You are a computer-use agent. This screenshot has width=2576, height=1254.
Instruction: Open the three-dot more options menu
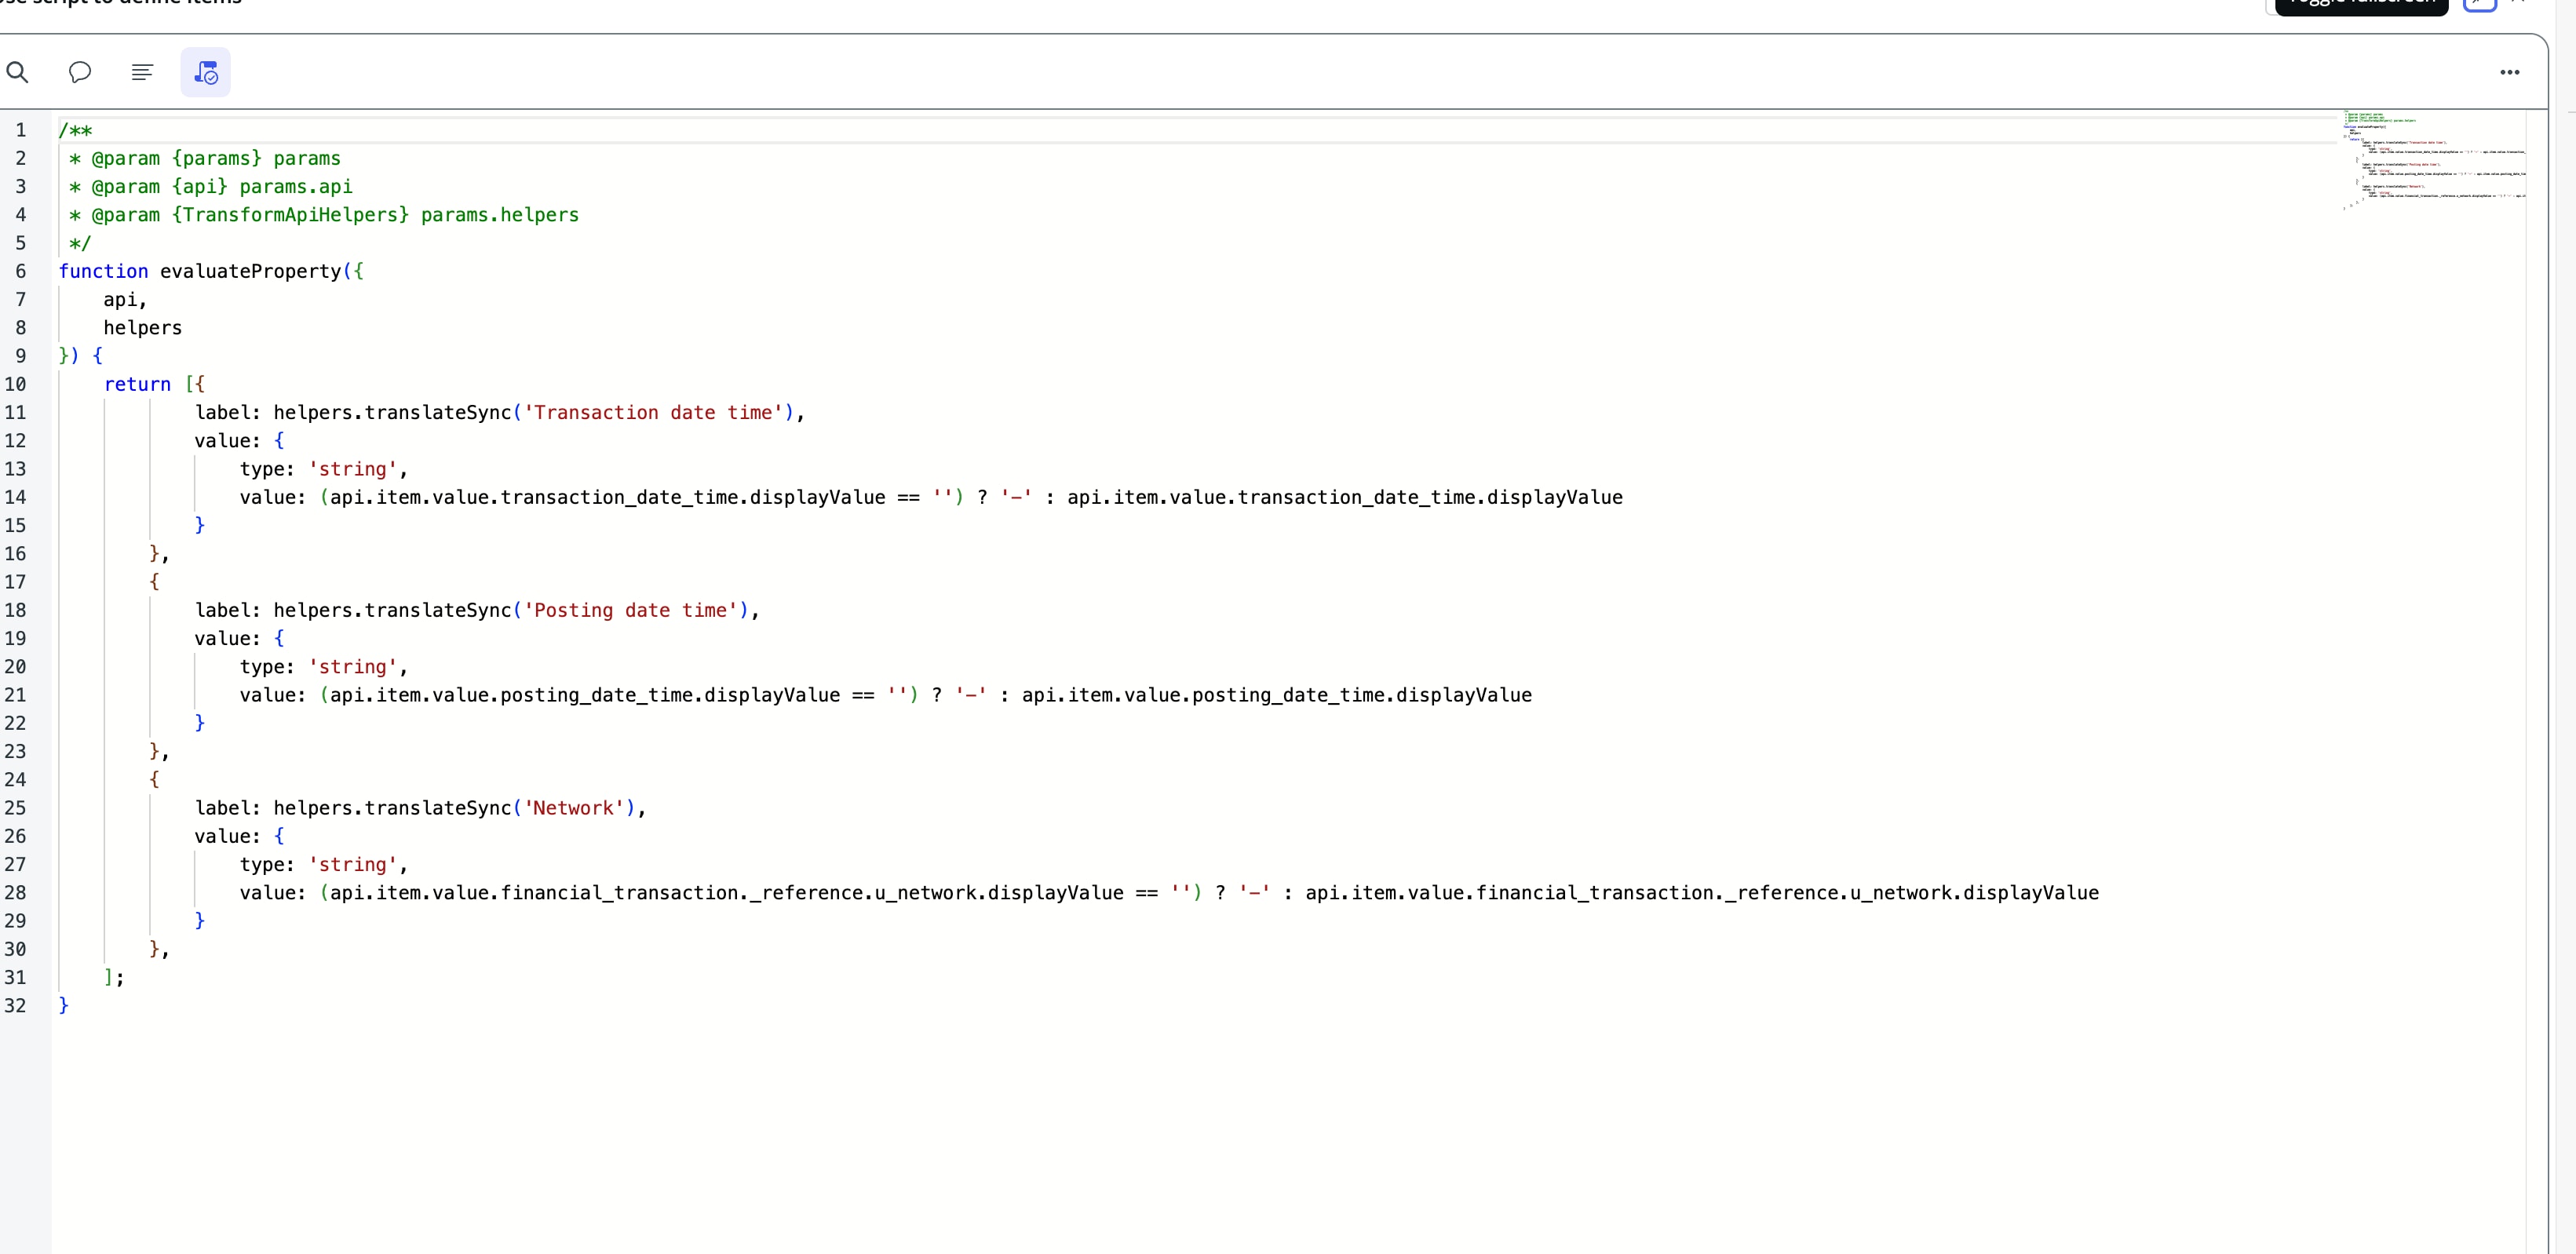pos(2509,72)
